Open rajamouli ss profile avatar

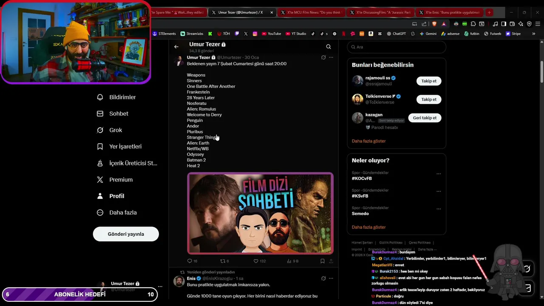pyautogui.click(x=357, y=81)
